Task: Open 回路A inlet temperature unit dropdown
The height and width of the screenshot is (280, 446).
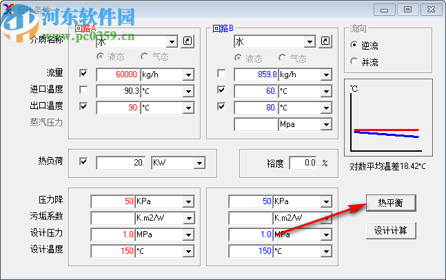Action: [x=188, y=91]
